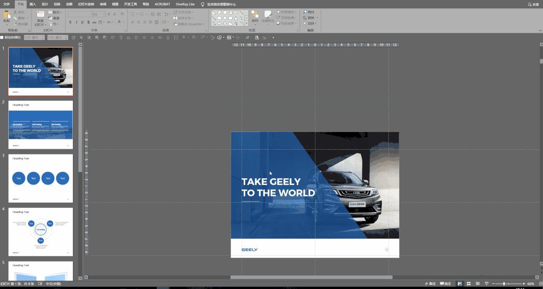Open the OneKey Lite tab

coord(185,4)
